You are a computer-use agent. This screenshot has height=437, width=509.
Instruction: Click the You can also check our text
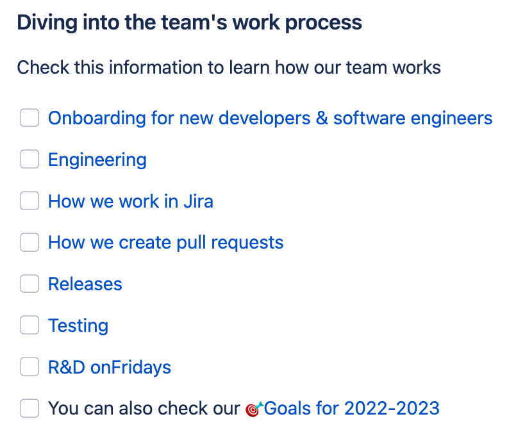point(144,408)
